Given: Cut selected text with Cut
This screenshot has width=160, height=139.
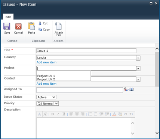Looking at the screenshot, I should coord(43,23).
